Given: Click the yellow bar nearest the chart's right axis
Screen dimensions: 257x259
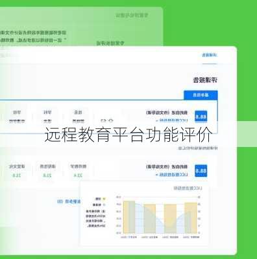Looking at the screenshot, I should (191, 218).
